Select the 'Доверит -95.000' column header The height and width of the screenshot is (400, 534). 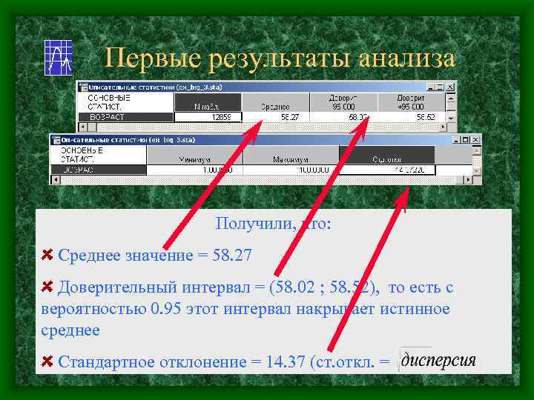[343, 102]
